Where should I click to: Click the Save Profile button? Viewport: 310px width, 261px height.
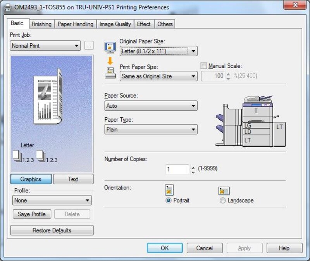tap(32, 214)
